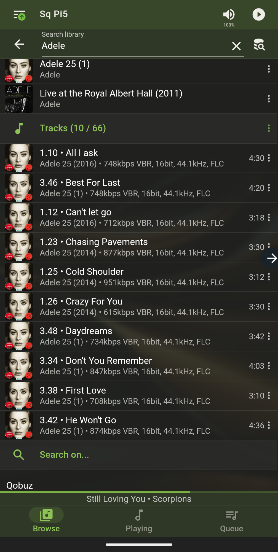Open now playing Still Loving You bar
278x552 pixels.
(139, 499)
